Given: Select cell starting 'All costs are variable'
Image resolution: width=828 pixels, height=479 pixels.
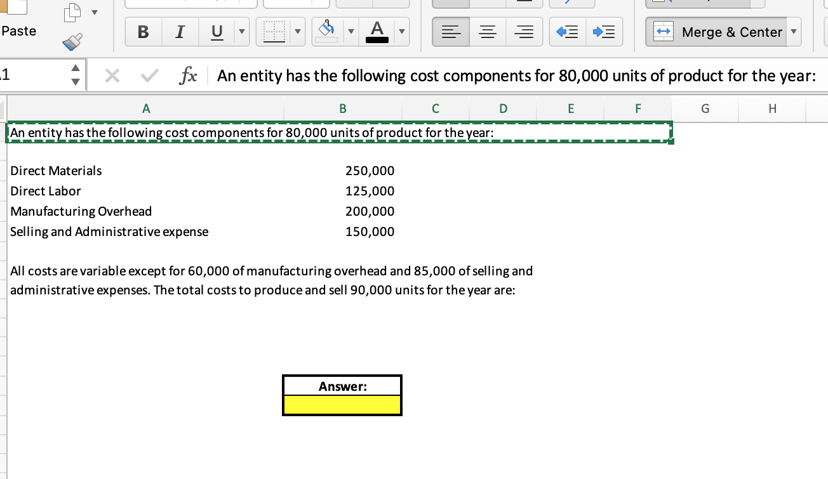Looking at the screenshot, I should (272, 271).
